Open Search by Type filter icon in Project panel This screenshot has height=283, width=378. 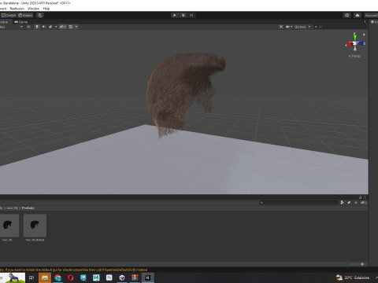pyautogui.click(x=342, y=202)
